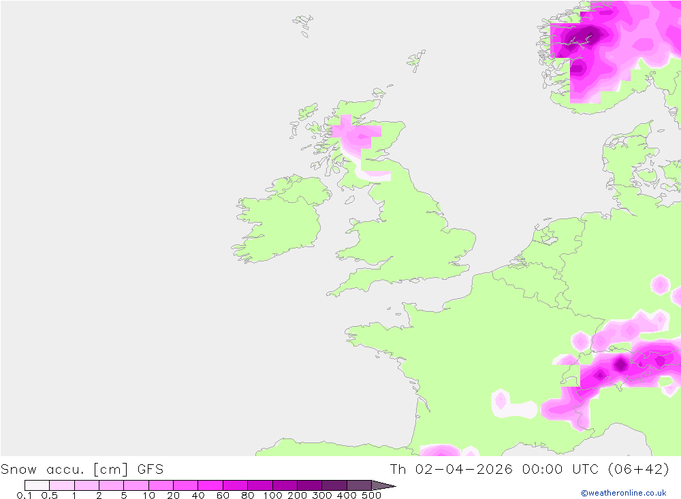Image resolution: width=681 pixels, height=499 pixels.
Task: Click the 2 to 5 cm legend swatch
Action: (112, 485)
